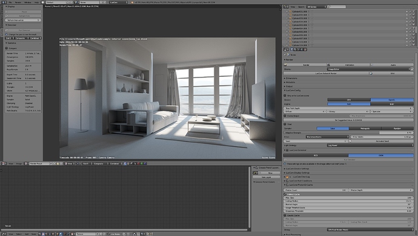Click the Set Suggested Value button
The width and height of the screenshot is (418, 236).
pos(348,120)
